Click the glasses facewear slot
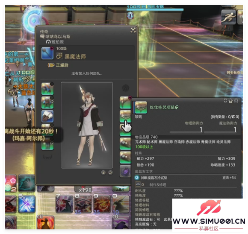 point(47,157)
